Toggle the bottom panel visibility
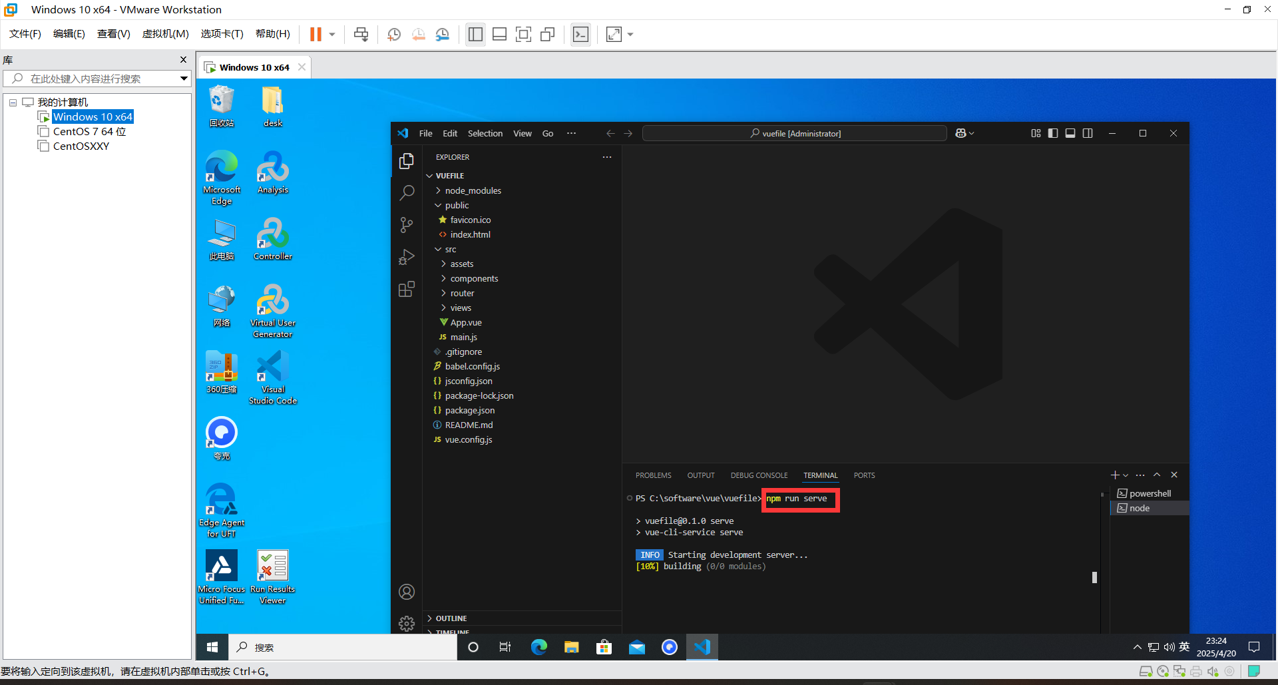Screen dimensions: 1278x685 point(1070,133)
